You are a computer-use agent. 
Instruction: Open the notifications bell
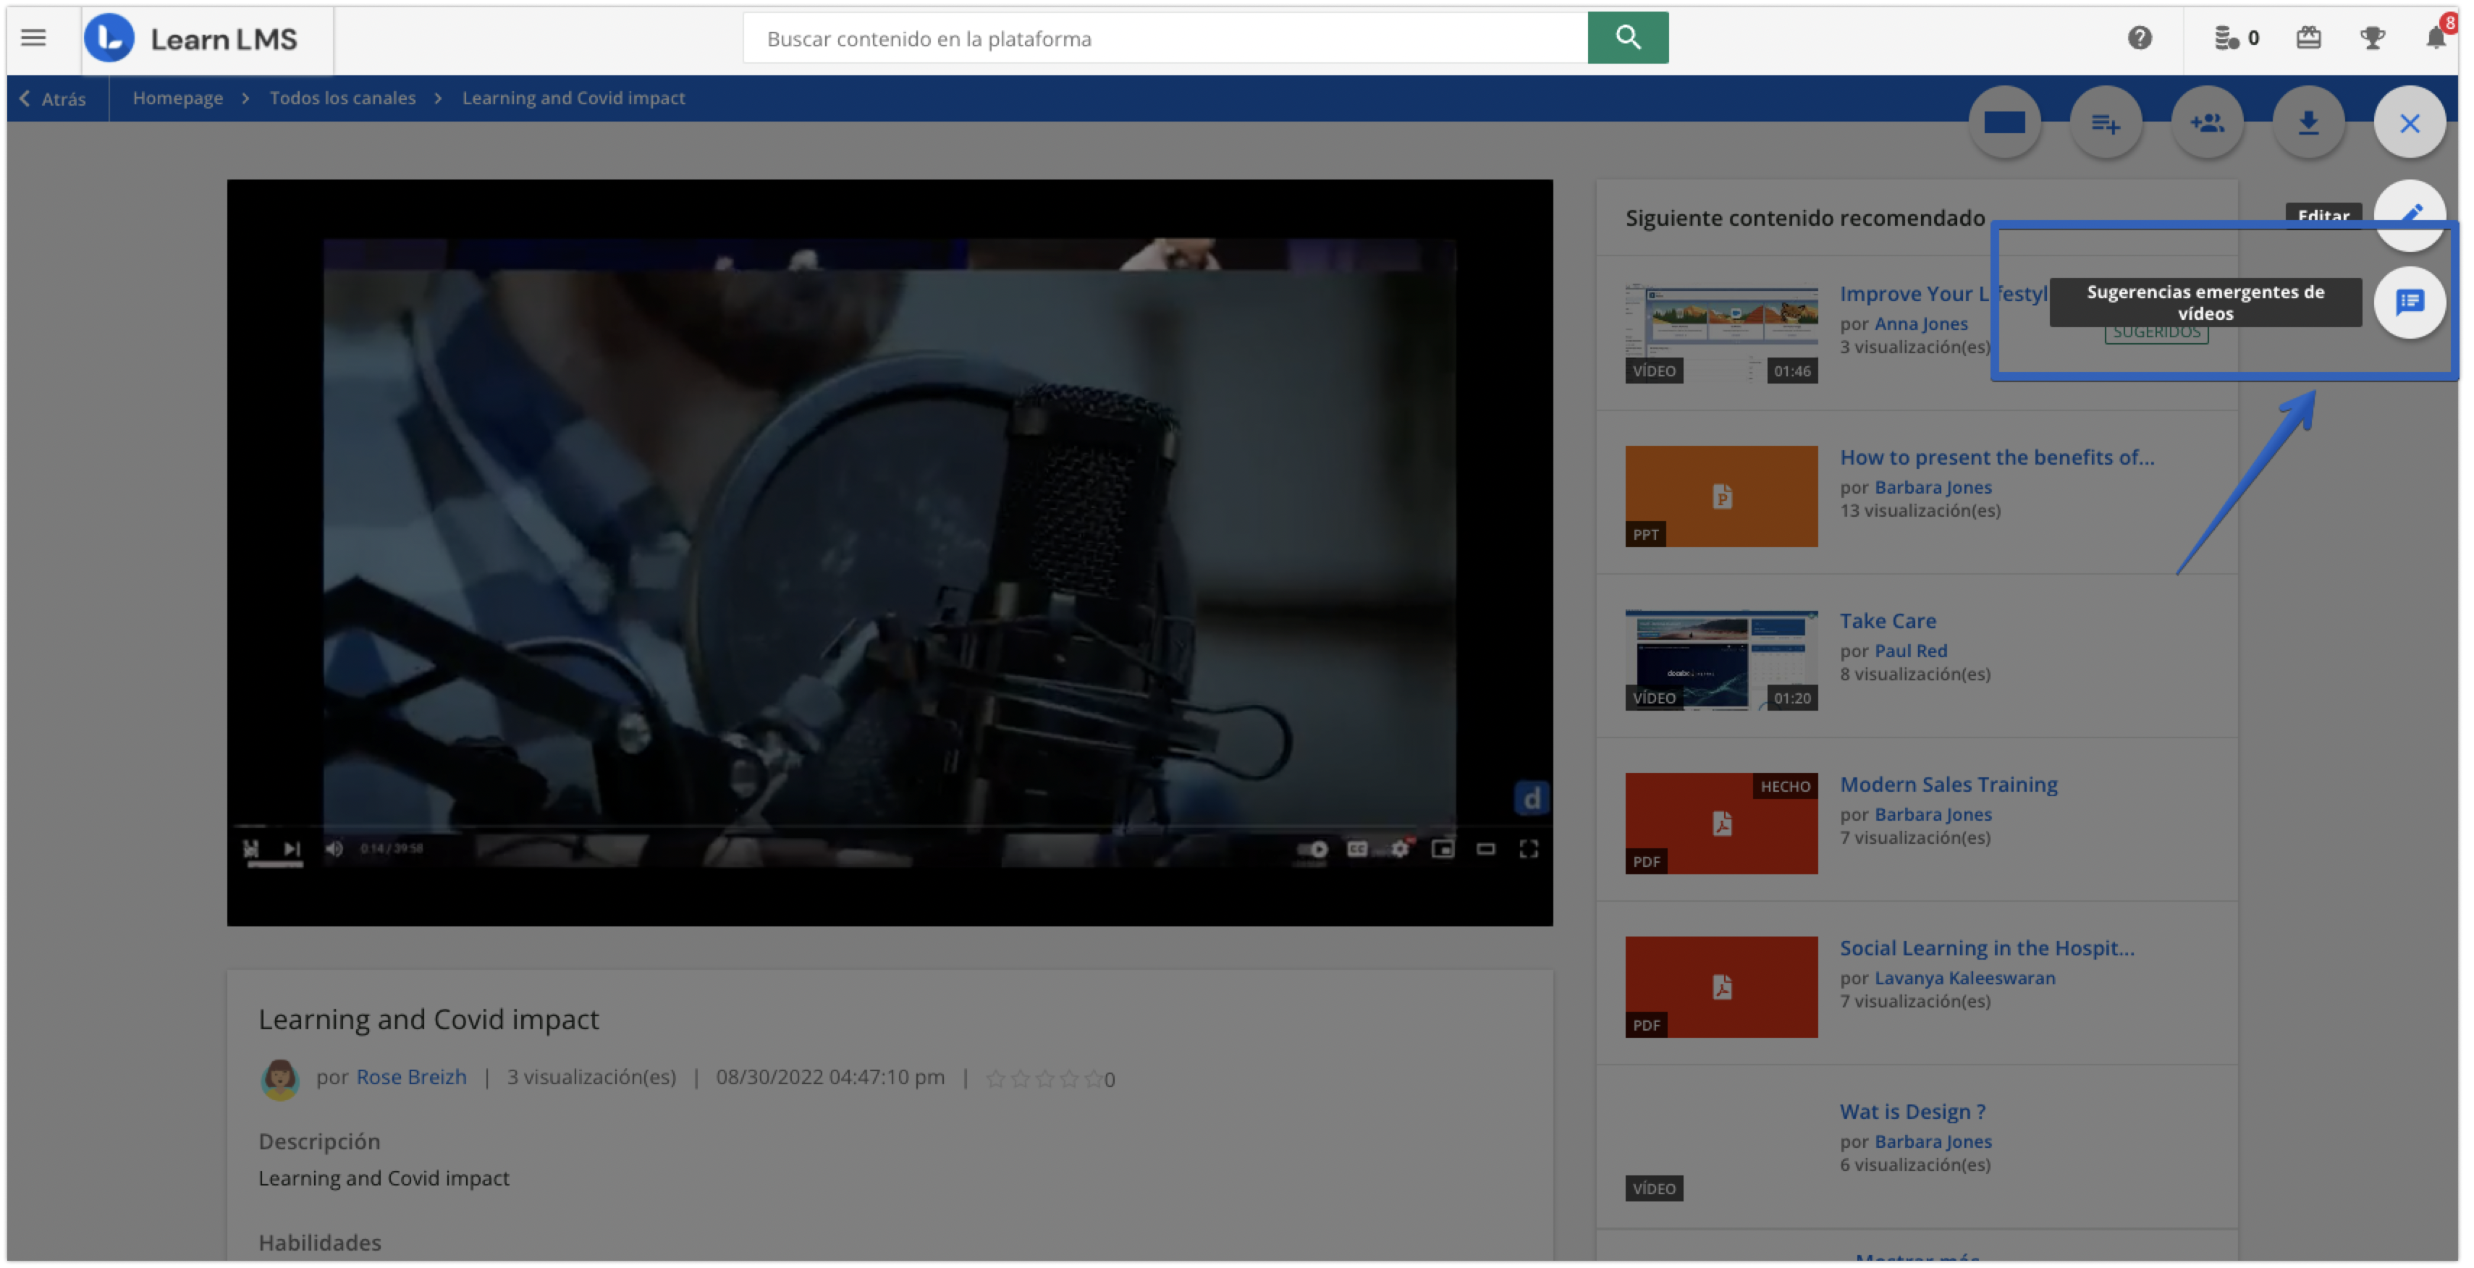(2436, 38)
